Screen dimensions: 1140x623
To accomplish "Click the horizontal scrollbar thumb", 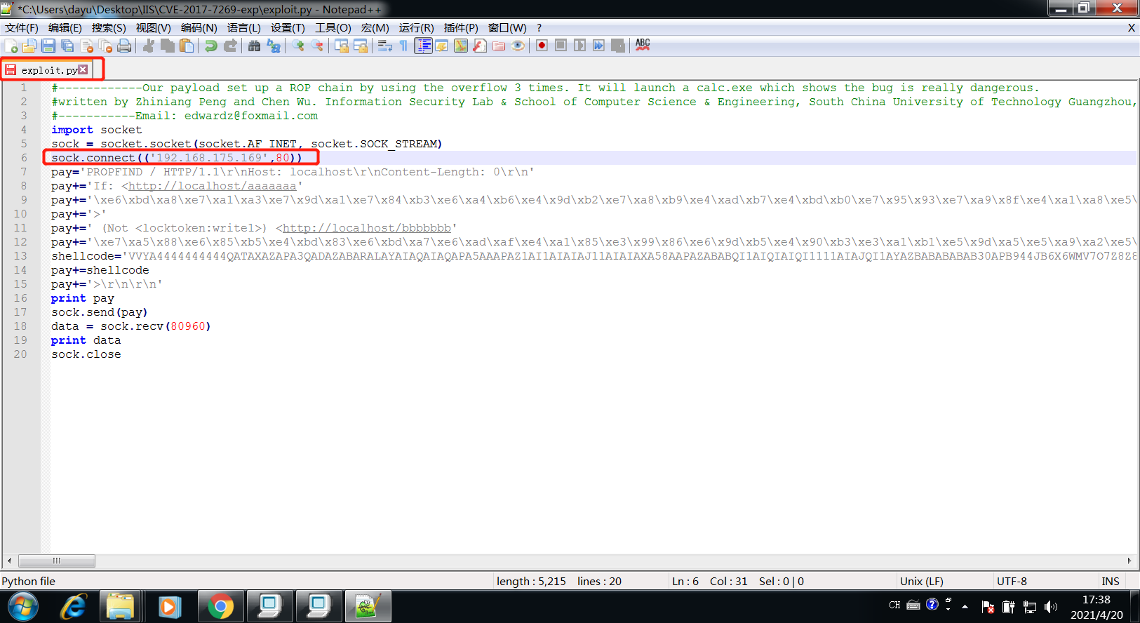I will [x=57, y=561].
